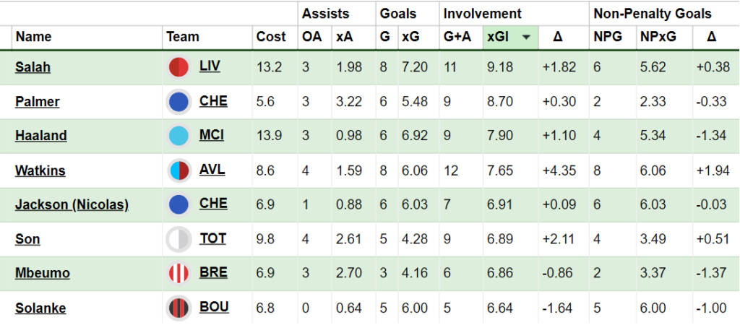Image resolution: width=740 pixels, height=325 pixels.
Task: Sort players by the xG column header
Action: coord(410,38)
